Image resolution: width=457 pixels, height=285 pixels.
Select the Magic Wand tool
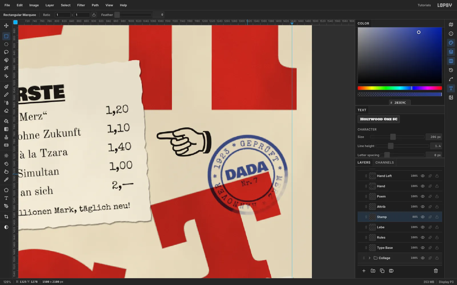[x=6, y=68]
